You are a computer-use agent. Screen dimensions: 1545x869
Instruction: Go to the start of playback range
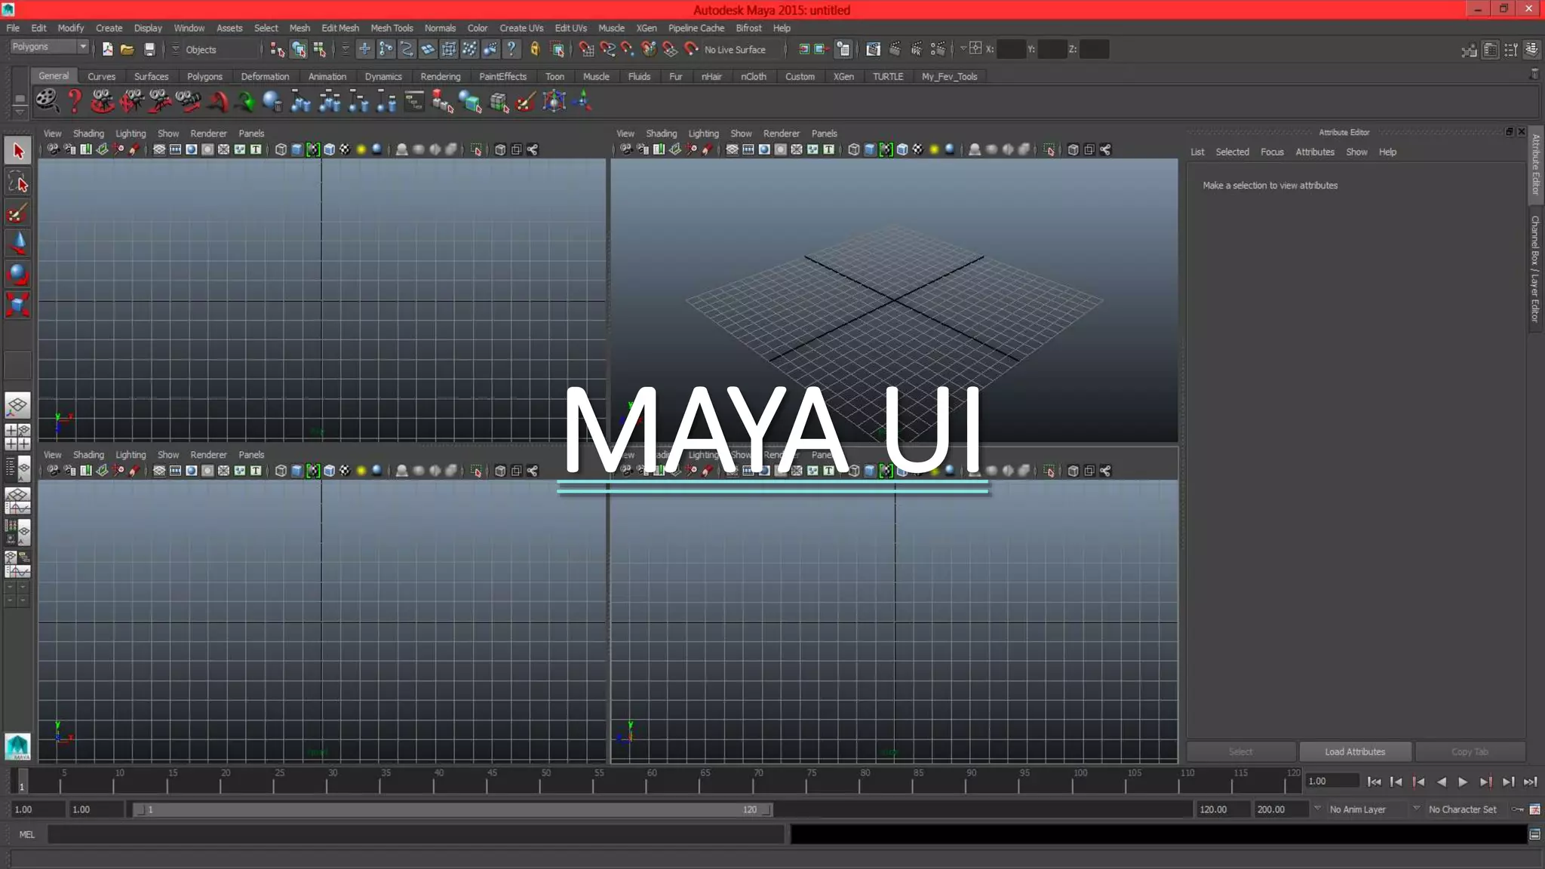pos(1375,782)
